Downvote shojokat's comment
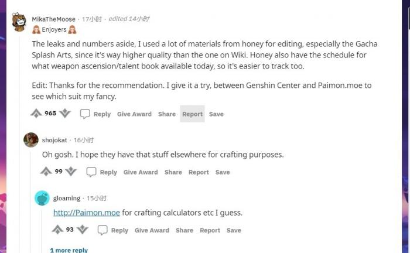 pyautogui.click(x=71, y=172)
